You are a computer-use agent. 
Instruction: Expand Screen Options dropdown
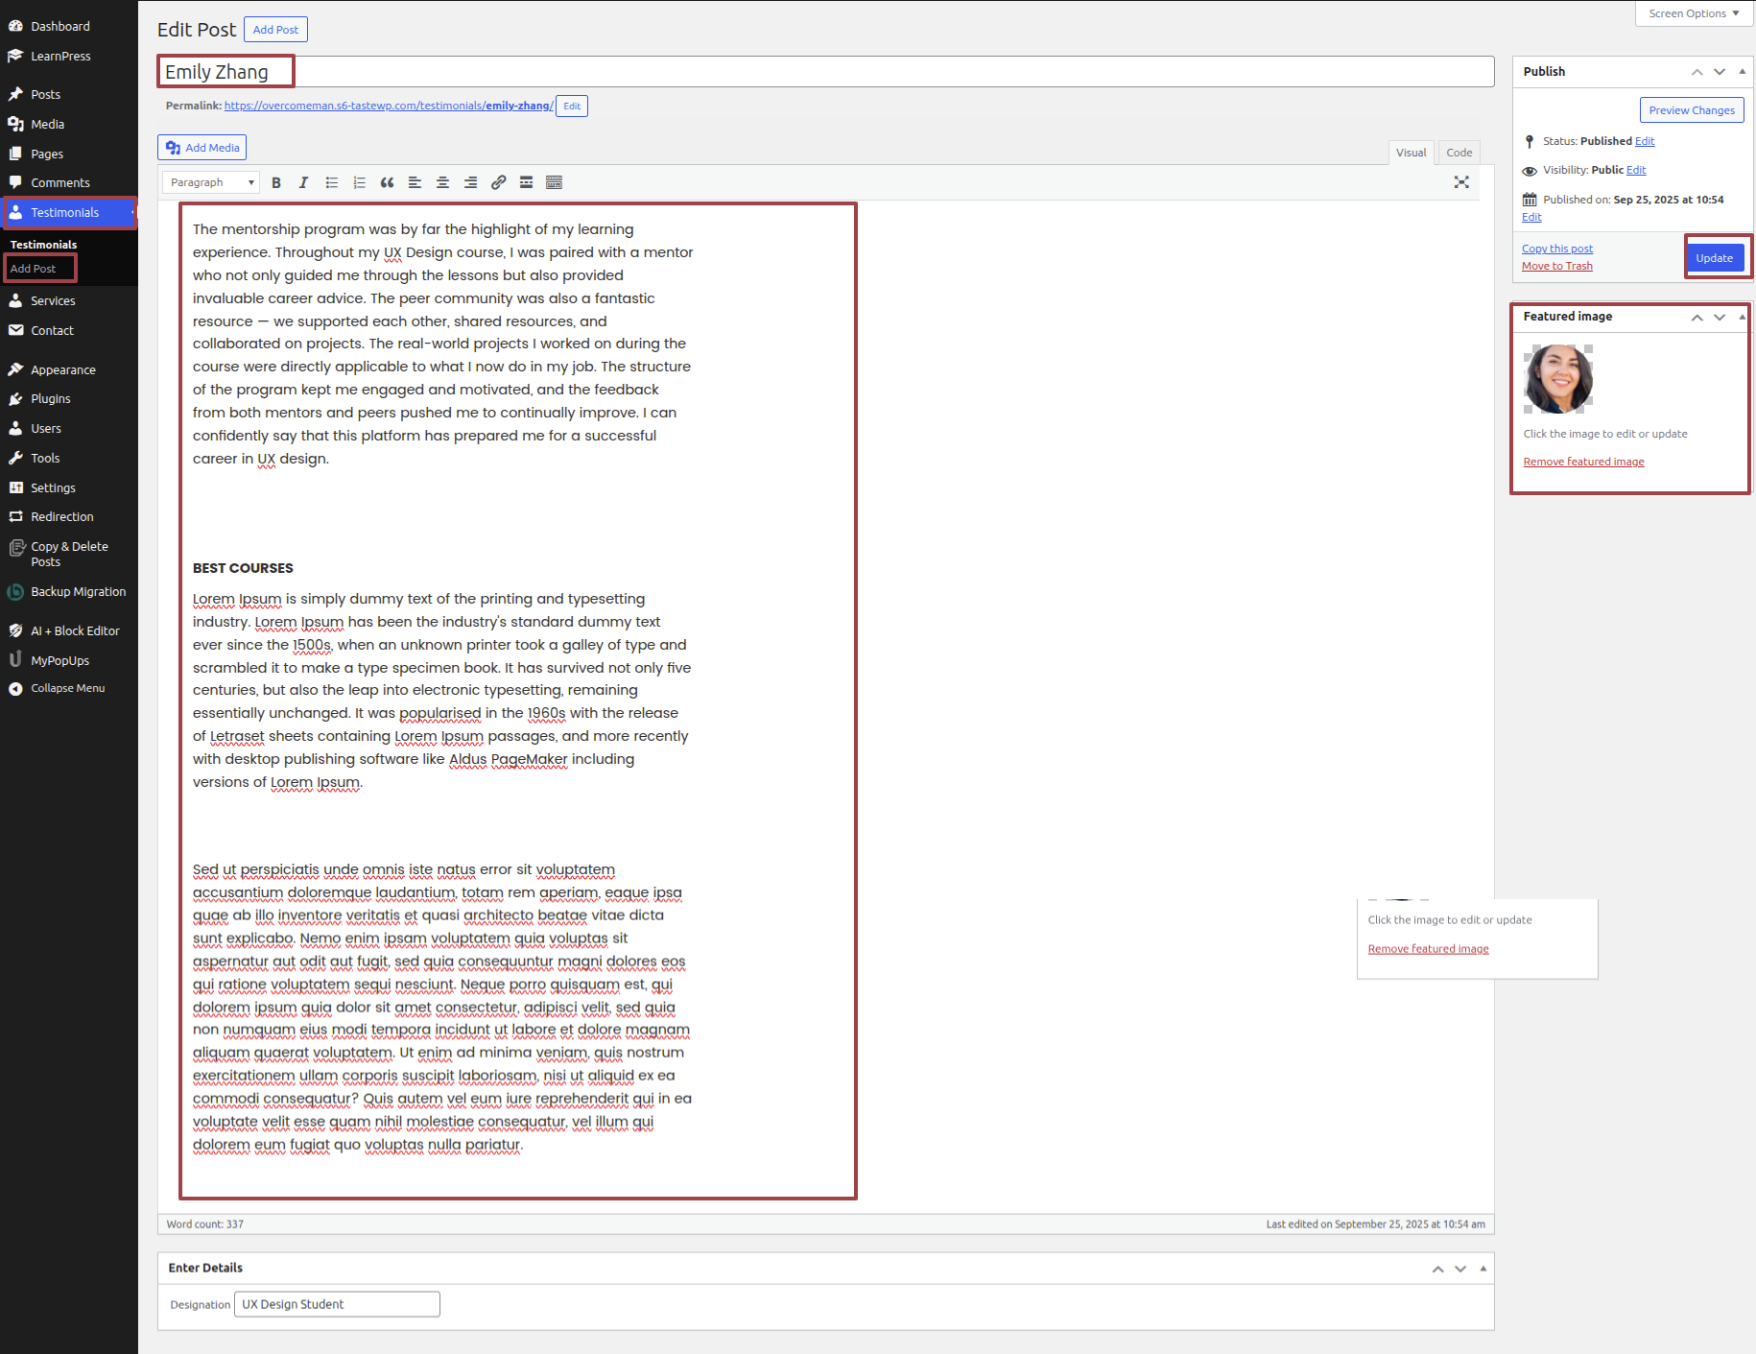click(x=1694, y=13)
